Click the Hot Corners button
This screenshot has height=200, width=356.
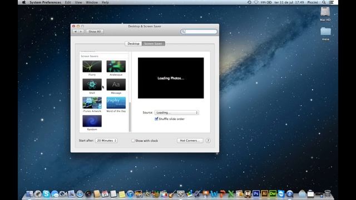tap(190, 141)
